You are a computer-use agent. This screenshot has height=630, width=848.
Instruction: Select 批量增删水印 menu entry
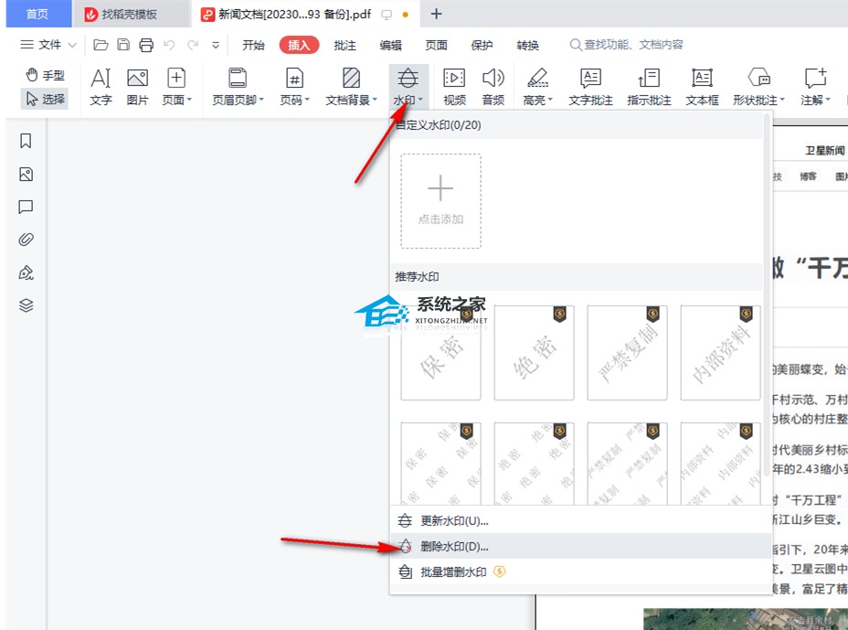click(581, 572)
